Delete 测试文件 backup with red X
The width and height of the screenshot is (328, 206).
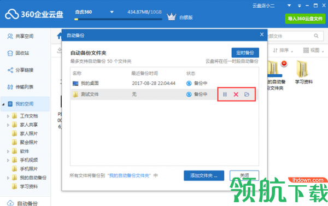coord(236,95)
